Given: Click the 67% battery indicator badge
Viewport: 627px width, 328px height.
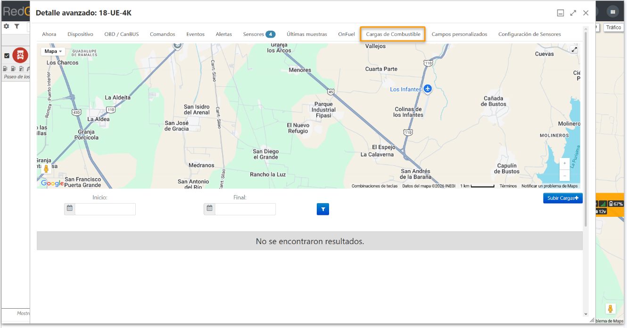Looking at the screenshot, I should 616,204.
